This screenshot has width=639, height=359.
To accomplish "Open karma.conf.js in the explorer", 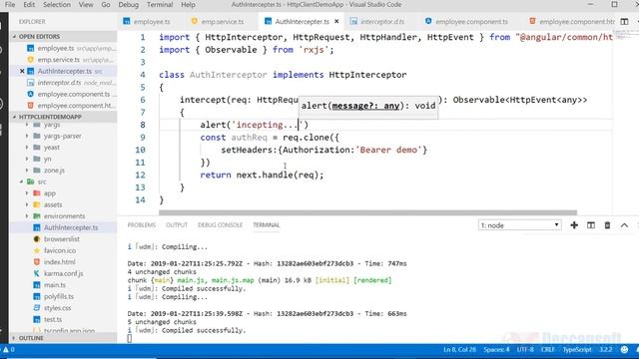I will (64, 273).
